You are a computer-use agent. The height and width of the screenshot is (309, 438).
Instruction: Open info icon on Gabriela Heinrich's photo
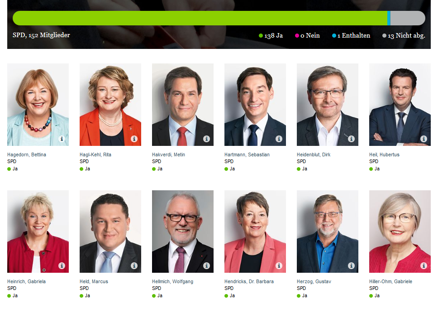coord(62,266)
